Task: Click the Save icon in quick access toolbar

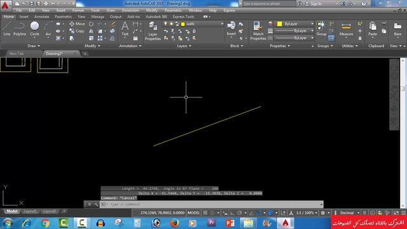Action: (x=31, y=4)
